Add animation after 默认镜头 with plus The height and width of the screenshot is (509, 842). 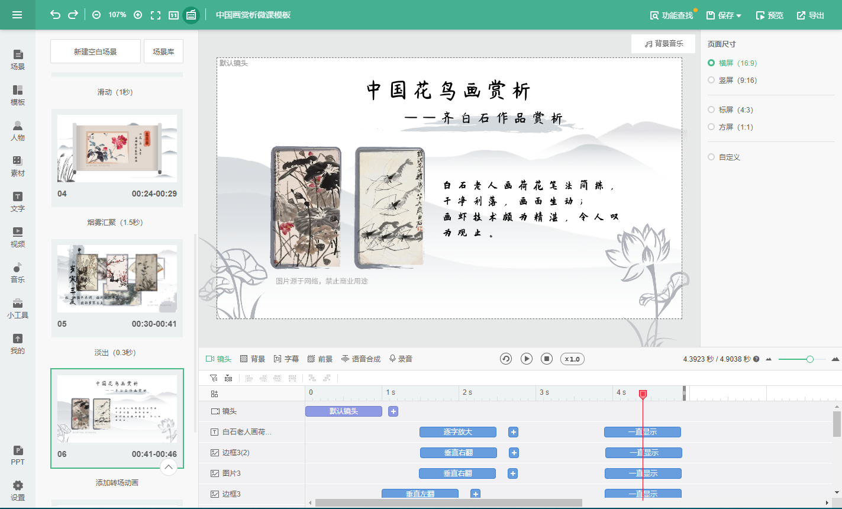393,411
